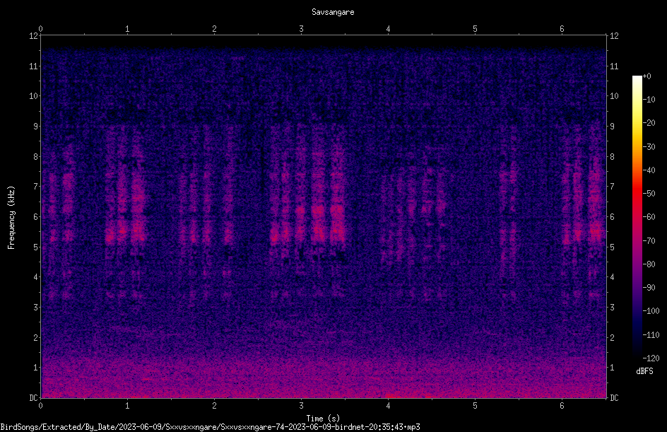The height and width of the screenshot is (432, 667).
Task: Click the '-90' colorbar label
Action: pyautogui.click(x=649, y=288)
